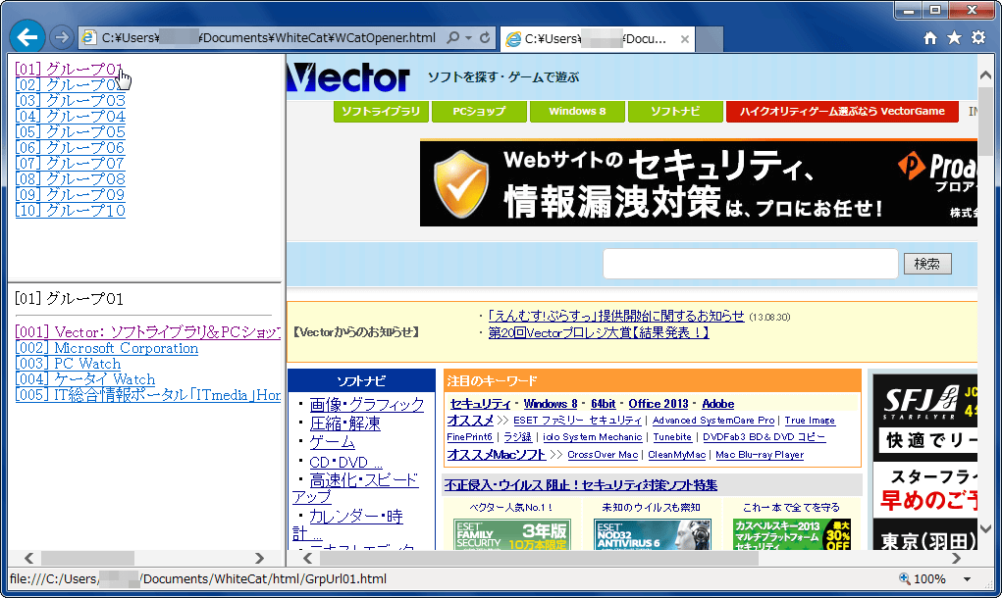1002x598 pixels.
Task: Open link [08] グループ08
Action: [71, 179]
